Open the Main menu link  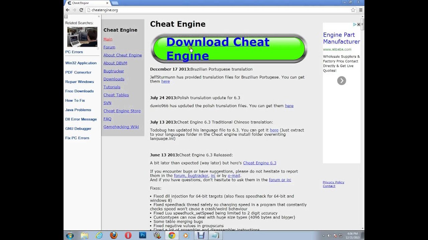tap(108, 39)
